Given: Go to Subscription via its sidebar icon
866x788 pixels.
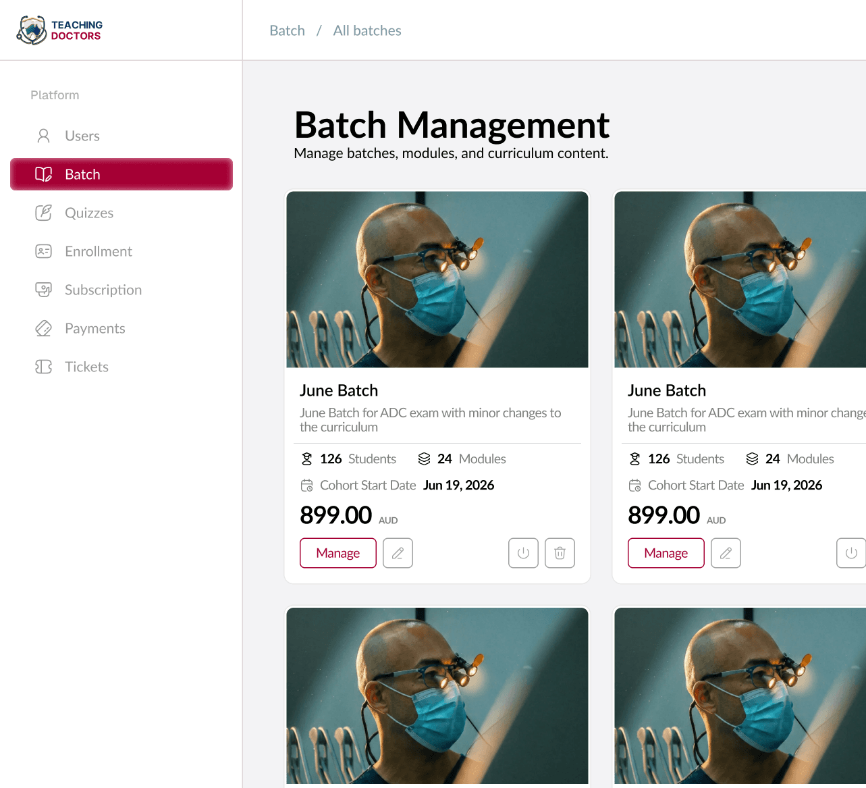Looking at the screenshot, I should click(44, 290).
